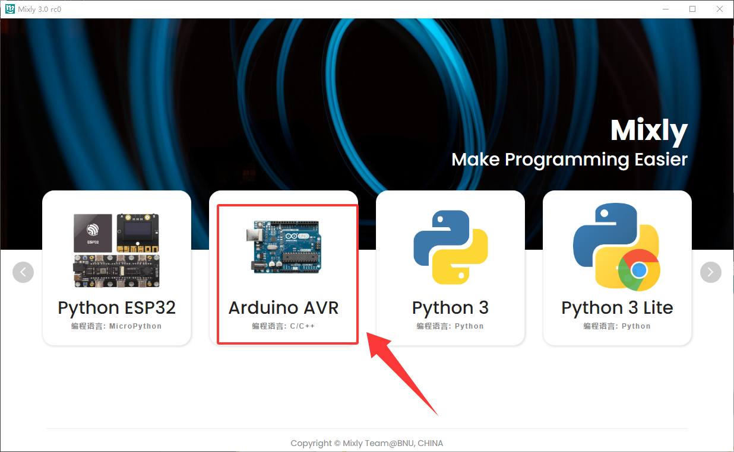Click the Mixly app icon in title bar
The height and width of the screenshot is (452, 734).
10,9
